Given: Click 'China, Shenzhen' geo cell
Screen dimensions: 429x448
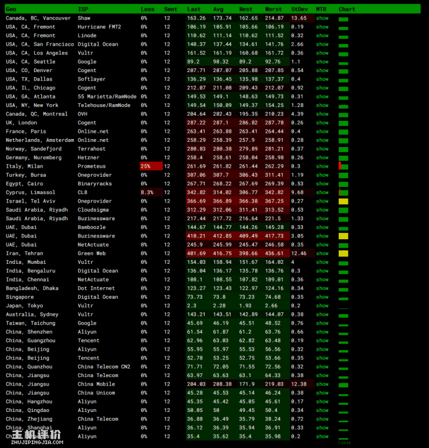Looking at the screenshot, I should [29, 332].
